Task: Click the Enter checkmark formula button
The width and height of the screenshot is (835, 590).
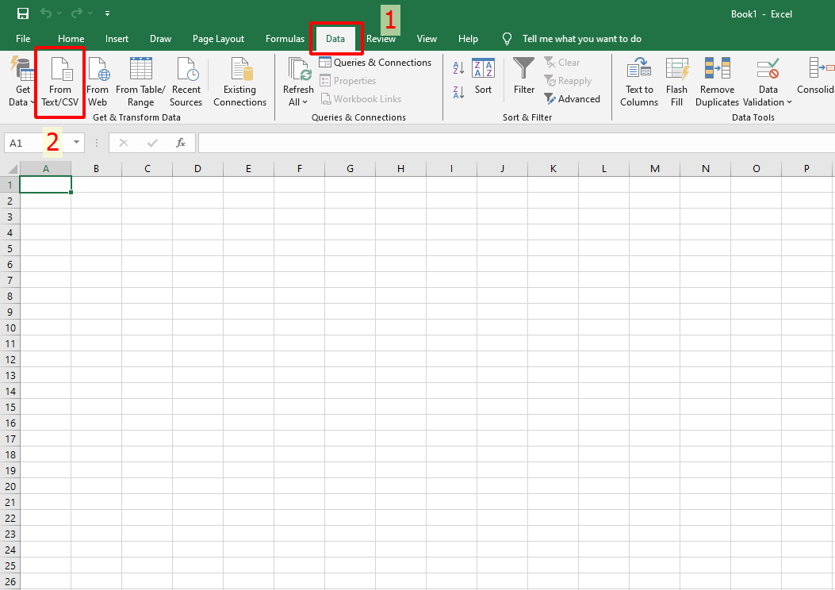Action: [x=152, y=143]
